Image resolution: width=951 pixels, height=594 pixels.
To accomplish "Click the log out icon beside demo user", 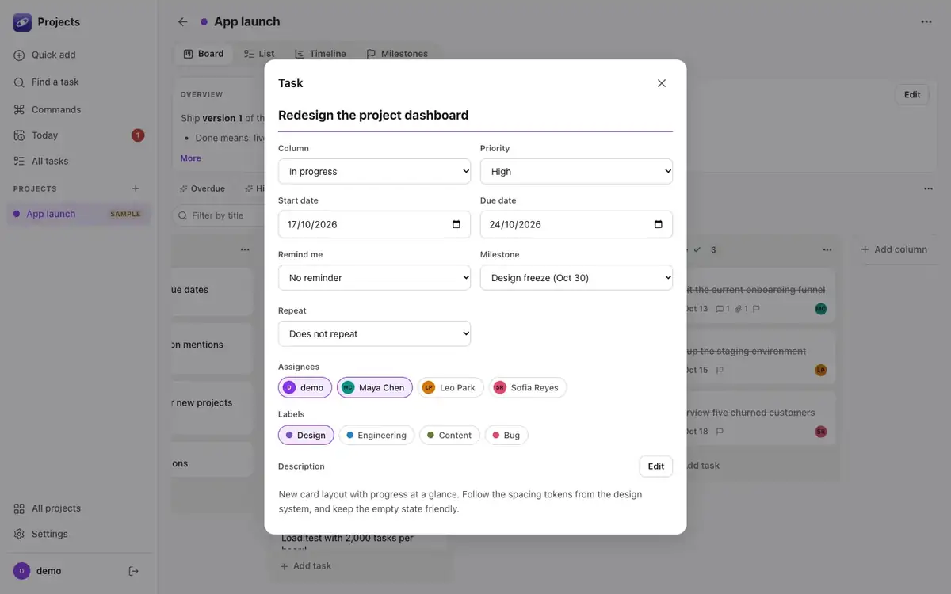I will [134, 571].
